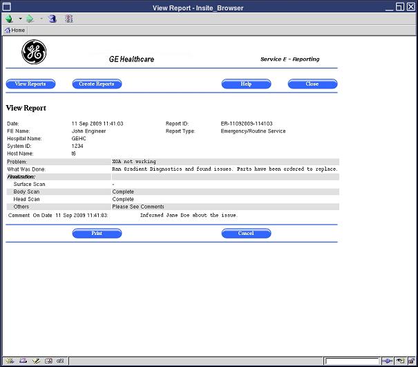Click first status bar icon at bottom-left
Image resolution: width=418 pixels, height=367 pixels.
click(9, 361)
